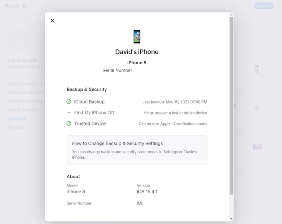The width and height of the screenshot is (282, 224).
Task: Click the diamond-shaped device icon in background
Action: (257, 109)
